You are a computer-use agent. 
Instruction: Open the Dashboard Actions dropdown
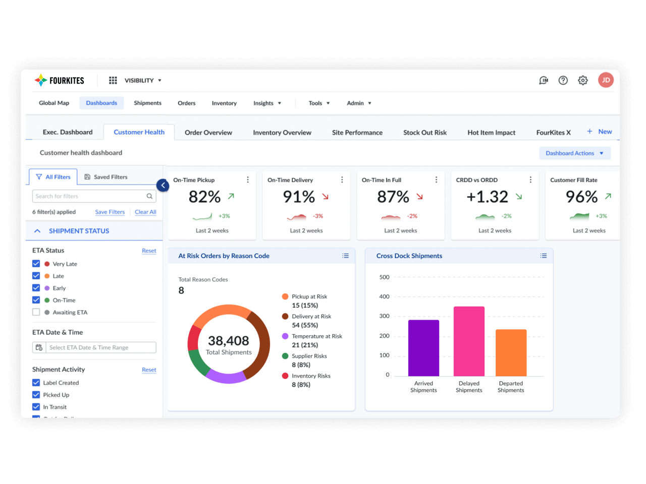click(575, 153)
